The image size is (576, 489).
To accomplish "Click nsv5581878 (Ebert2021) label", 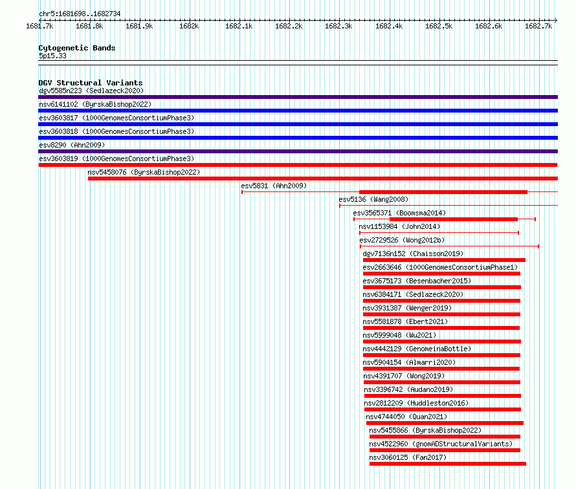I will (x=405, y=321).
